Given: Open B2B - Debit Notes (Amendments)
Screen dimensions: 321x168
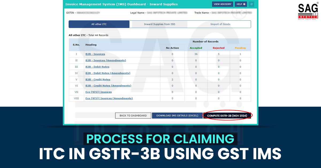Looking at the screenshot, I should 108,73.
